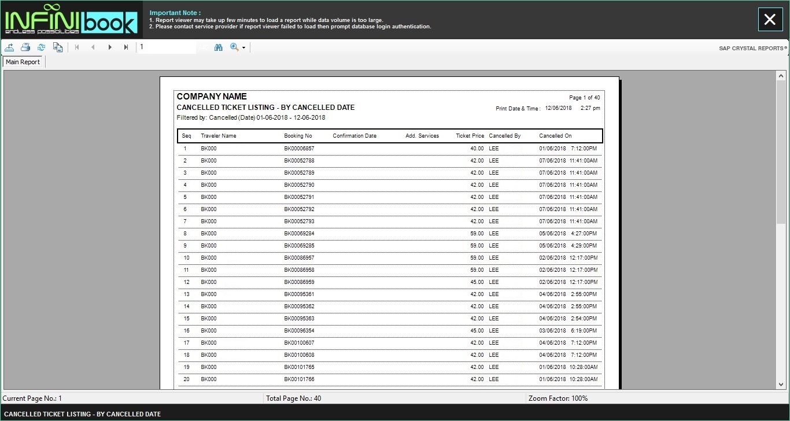This screenshot has height=421, width=790.
Task: Click booking number BK00095361
Action: pyautogui.click(x=299, y=294)
